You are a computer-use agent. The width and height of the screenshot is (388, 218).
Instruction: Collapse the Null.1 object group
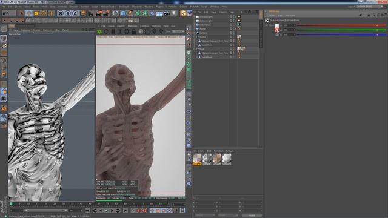pyautogui.click(x=195, y=37)
